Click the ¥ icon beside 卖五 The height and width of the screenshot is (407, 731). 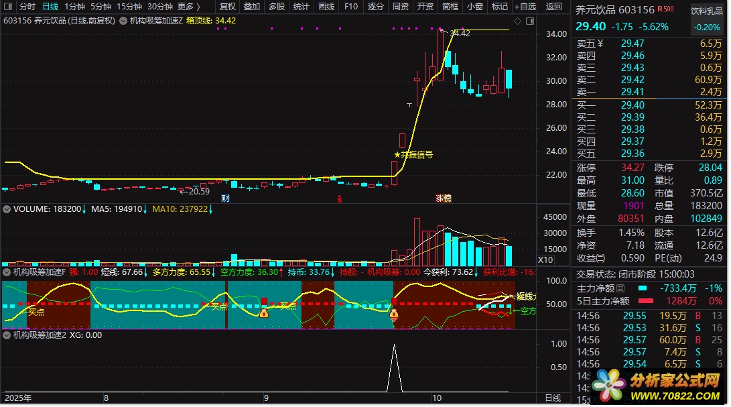(x=600, y=44)
